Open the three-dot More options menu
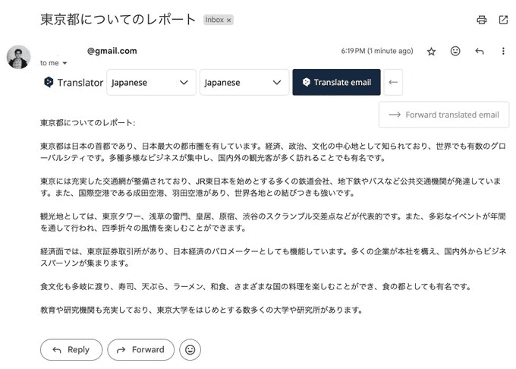The width and height of the screenshot is (516, 369). [502, 52]
